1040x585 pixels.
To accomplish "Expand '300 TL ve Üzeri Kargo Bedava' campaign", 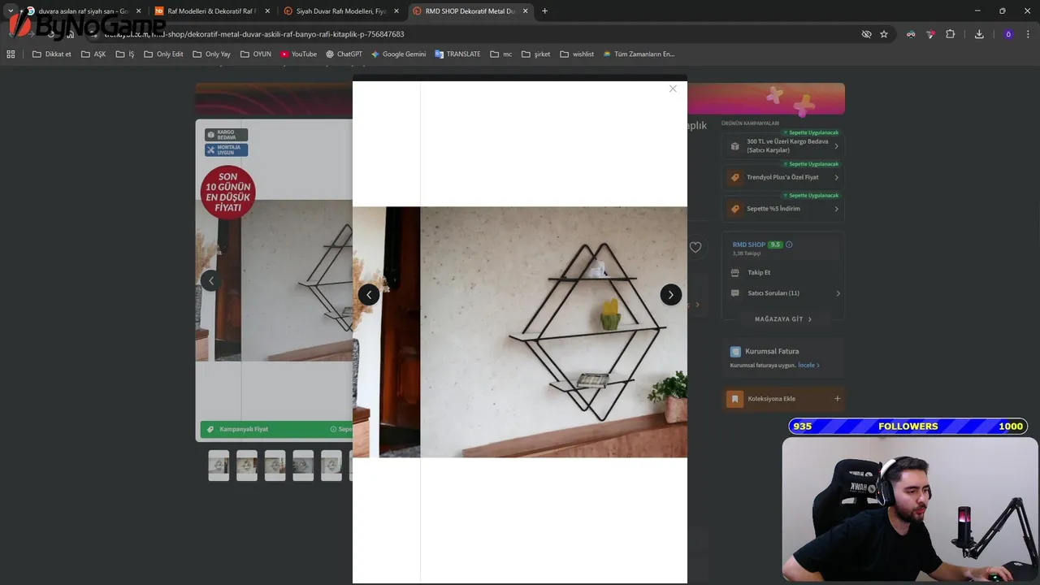I will click(783, 146).
